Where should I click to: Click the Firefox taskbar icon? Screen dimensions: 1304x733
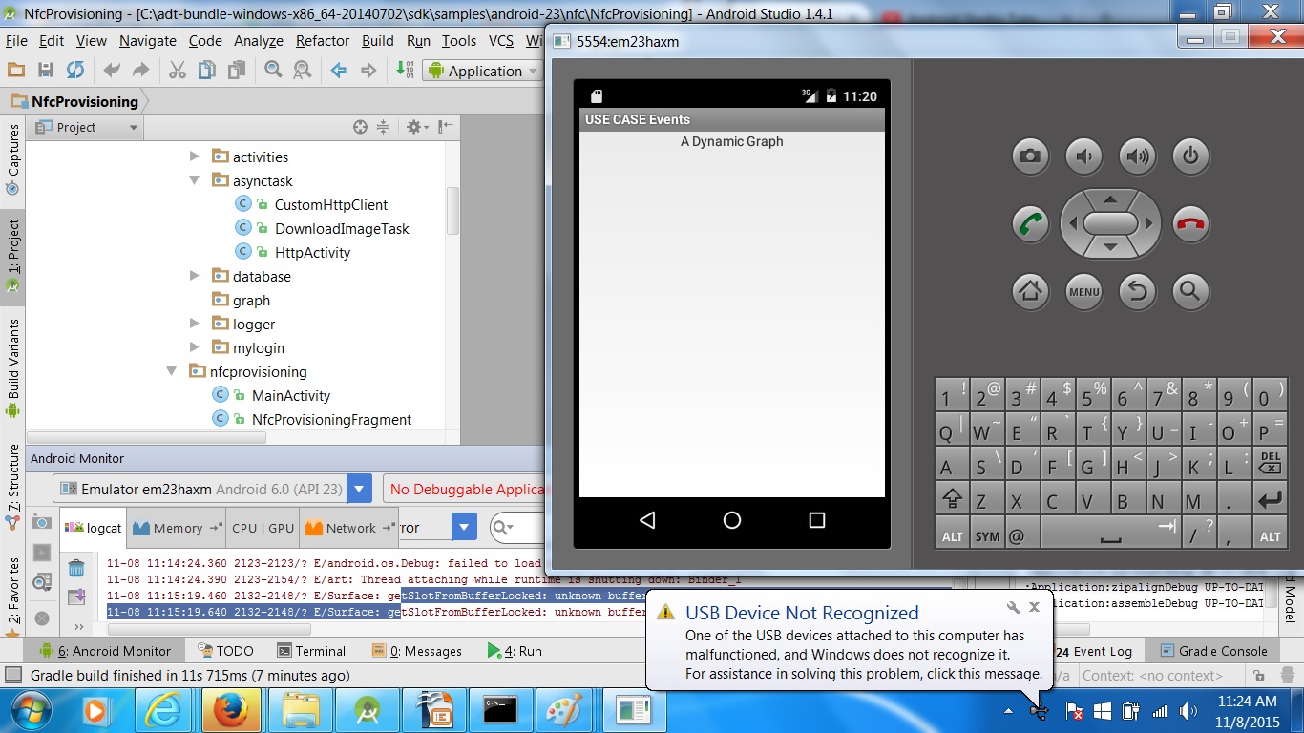click(x=230, y=711)
